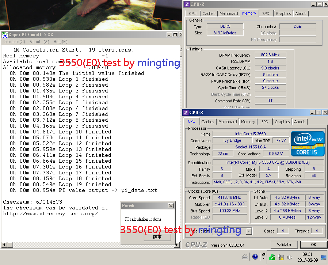Click the Multiplier value x 41.0 ( 16 - 33 )
Viewport: 328px width, 265px height.
click(230, 204)
